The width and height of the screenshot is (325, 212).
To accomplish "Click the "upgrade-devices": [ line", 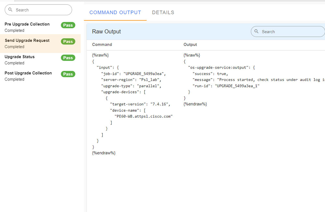I will (x=123, y=92).
